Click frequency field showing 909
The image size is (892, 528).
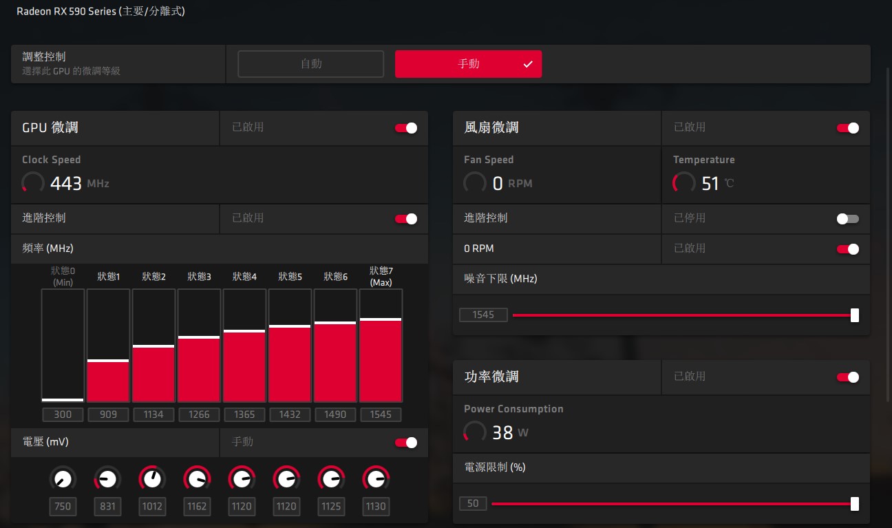(108, 414)
